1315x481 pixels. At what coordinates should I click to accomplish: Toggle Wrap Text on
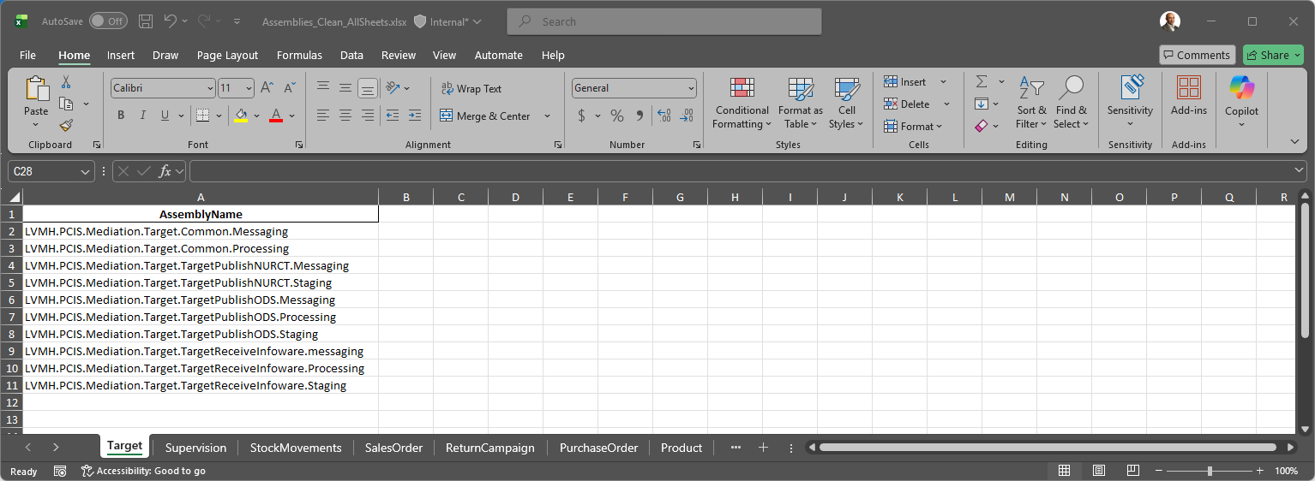(x=471, y=88)
